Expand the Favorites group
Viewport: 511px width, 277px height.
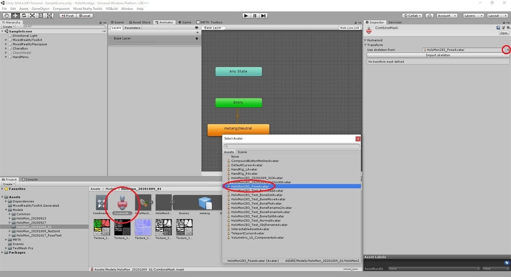(3, 189)
